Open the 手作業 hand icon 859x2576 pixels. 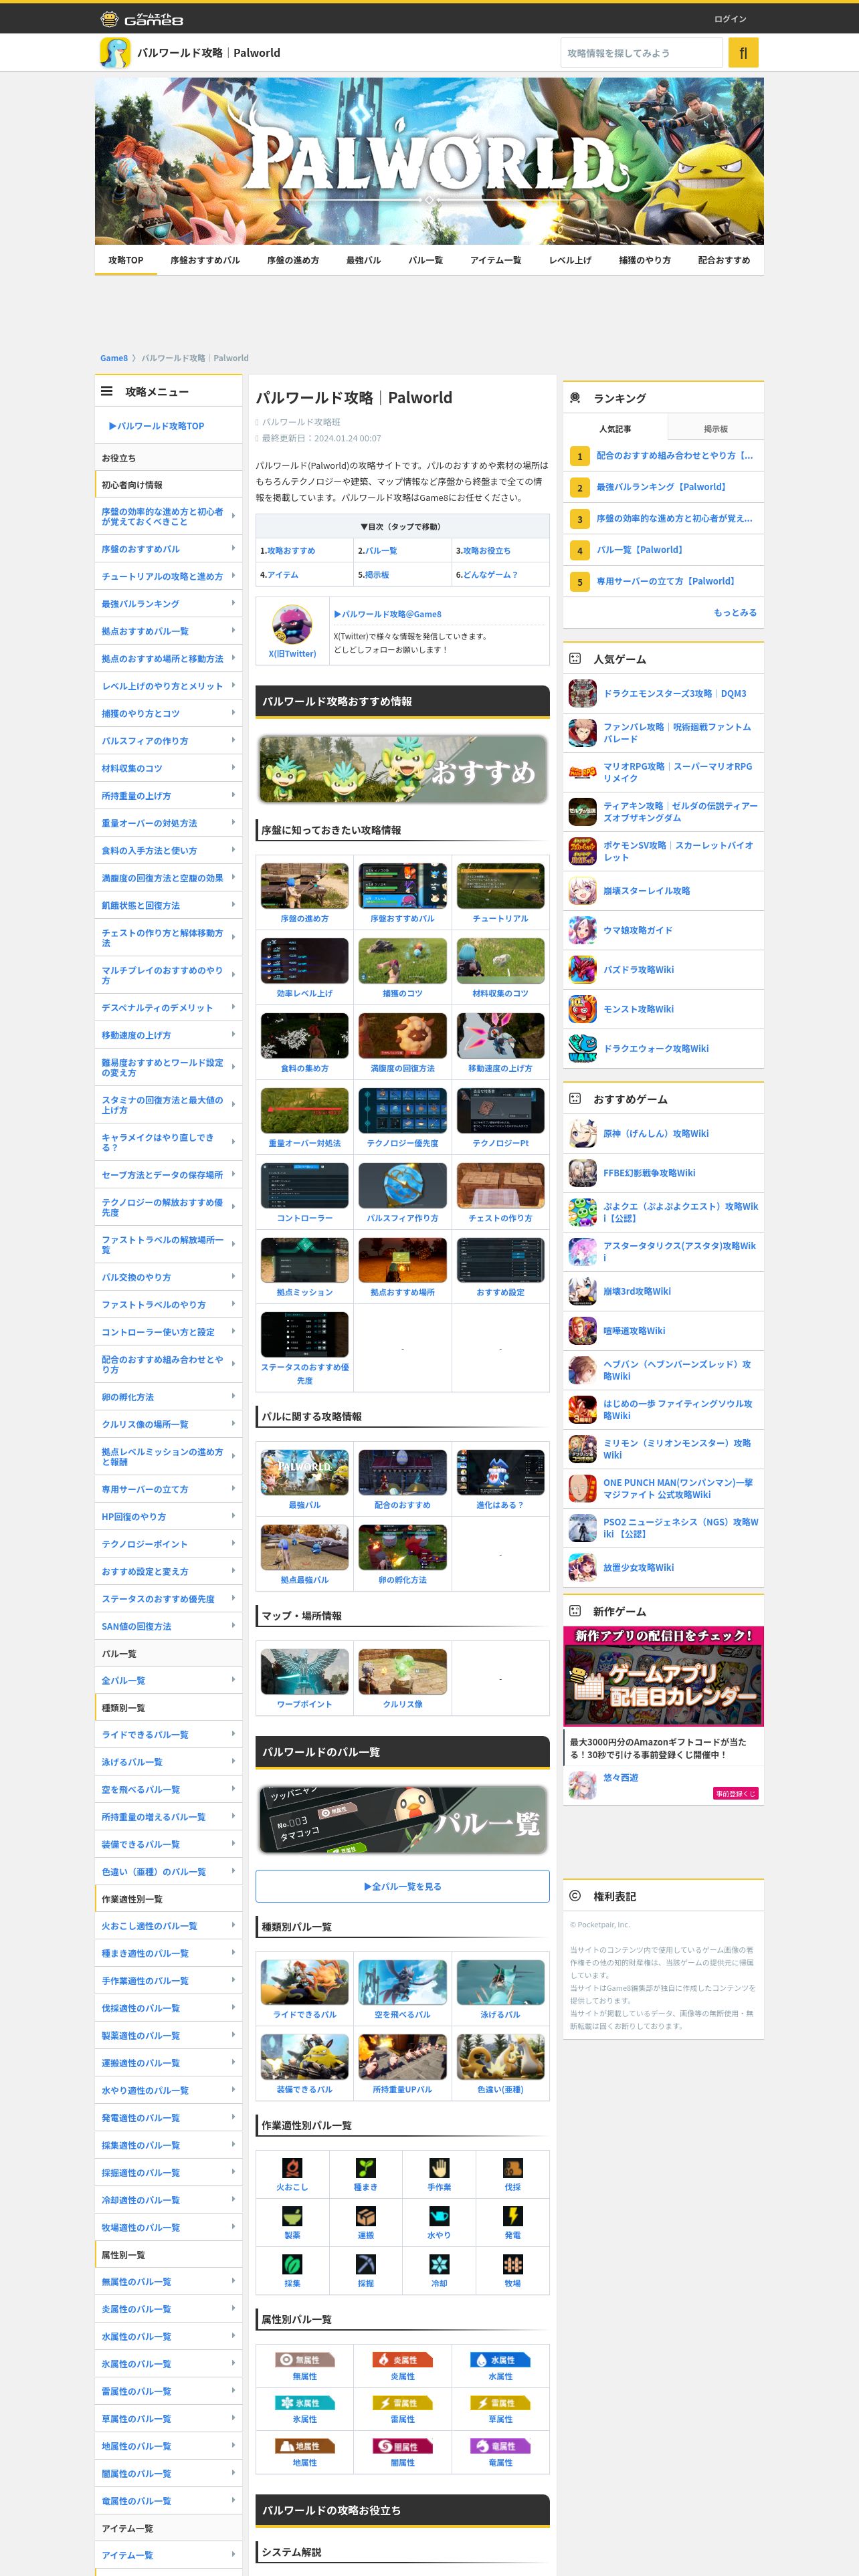click(x=439, y=2168)
